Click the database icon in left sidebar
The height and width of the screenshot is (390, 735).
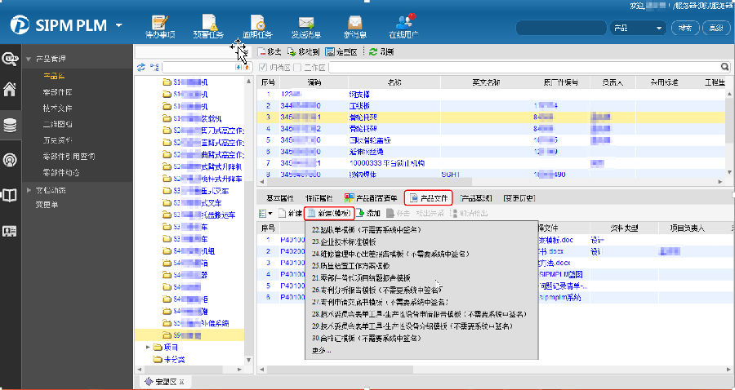pos(10,125)
